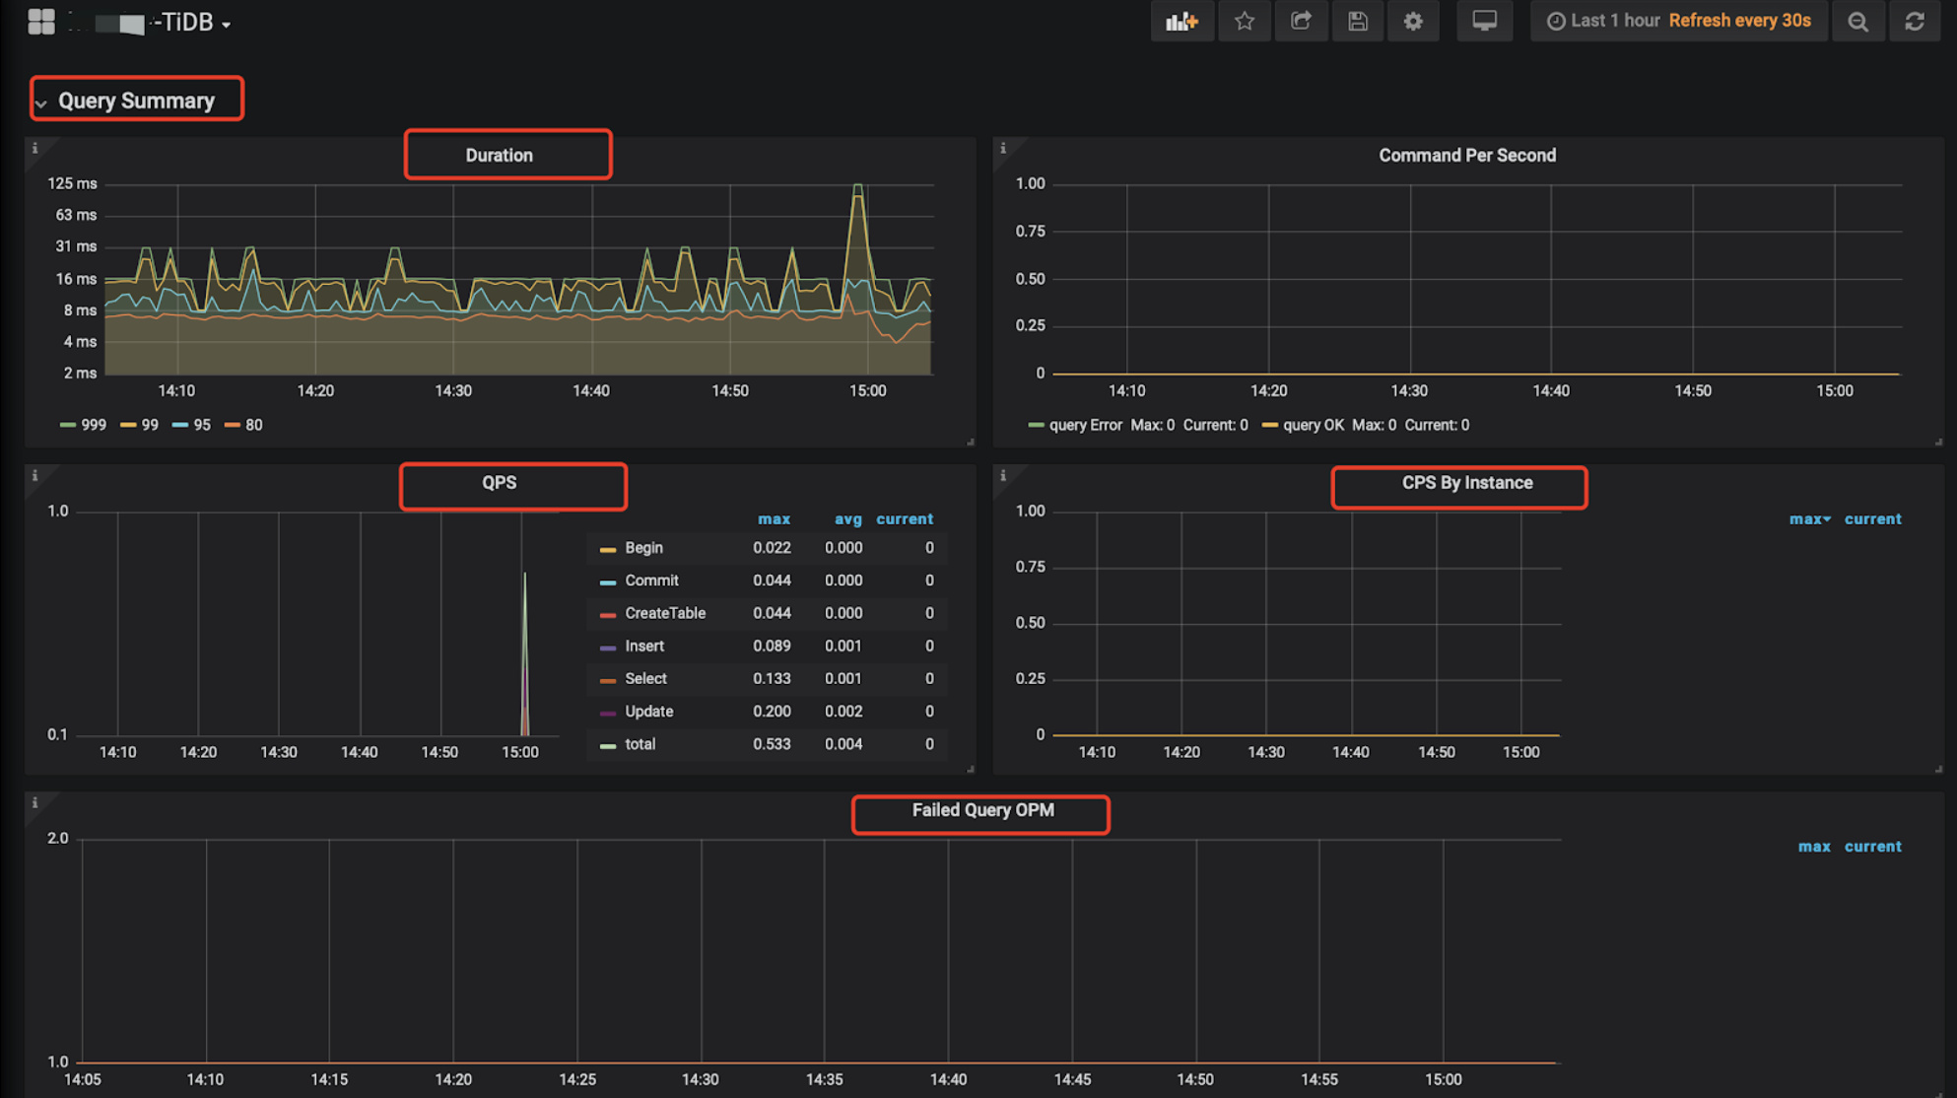Zoom out the time range
Image resolution: width=1957 pixels, height=1098 pixels.
(1857, 21)
